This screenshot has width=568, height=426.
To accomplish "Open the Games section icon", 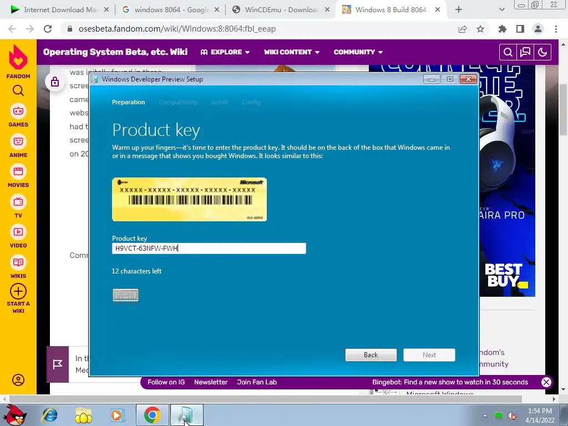I will click(x=18, y=111).
